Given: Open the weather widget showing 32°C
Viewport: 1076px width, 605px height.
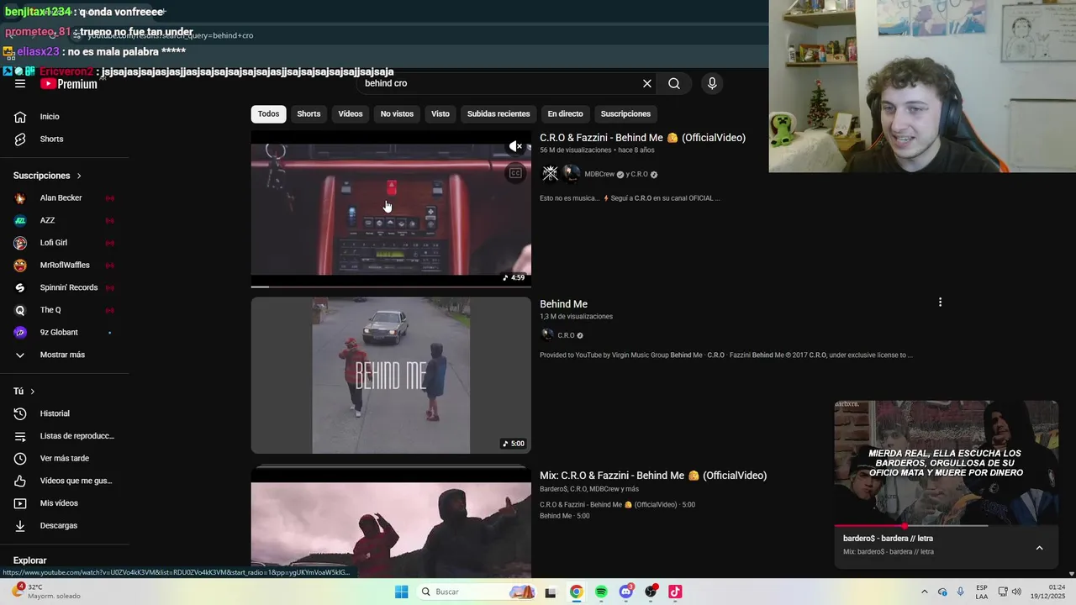Looking at the screenshot, I should 46,592.
